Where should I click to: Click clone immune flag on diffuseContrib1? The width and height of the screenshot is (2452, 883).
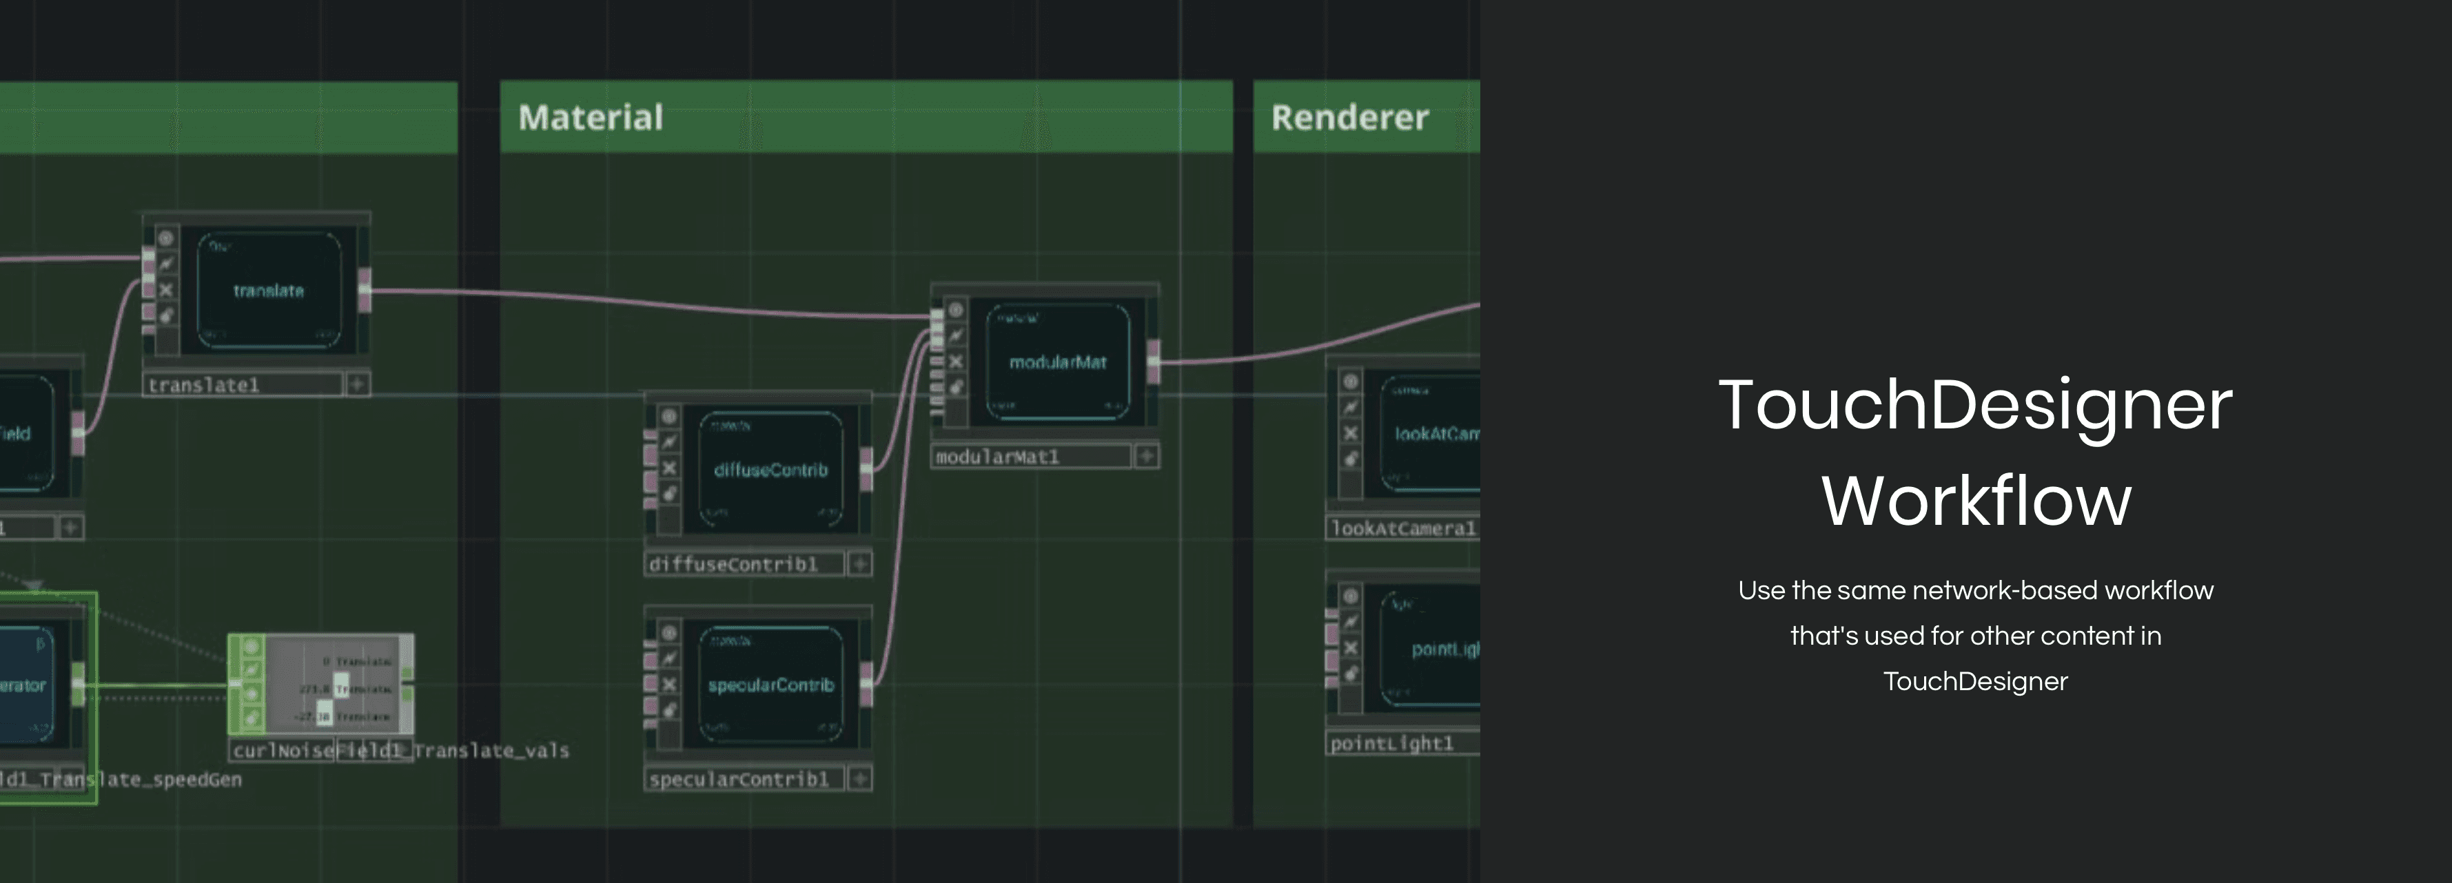(x=669, y=442)
